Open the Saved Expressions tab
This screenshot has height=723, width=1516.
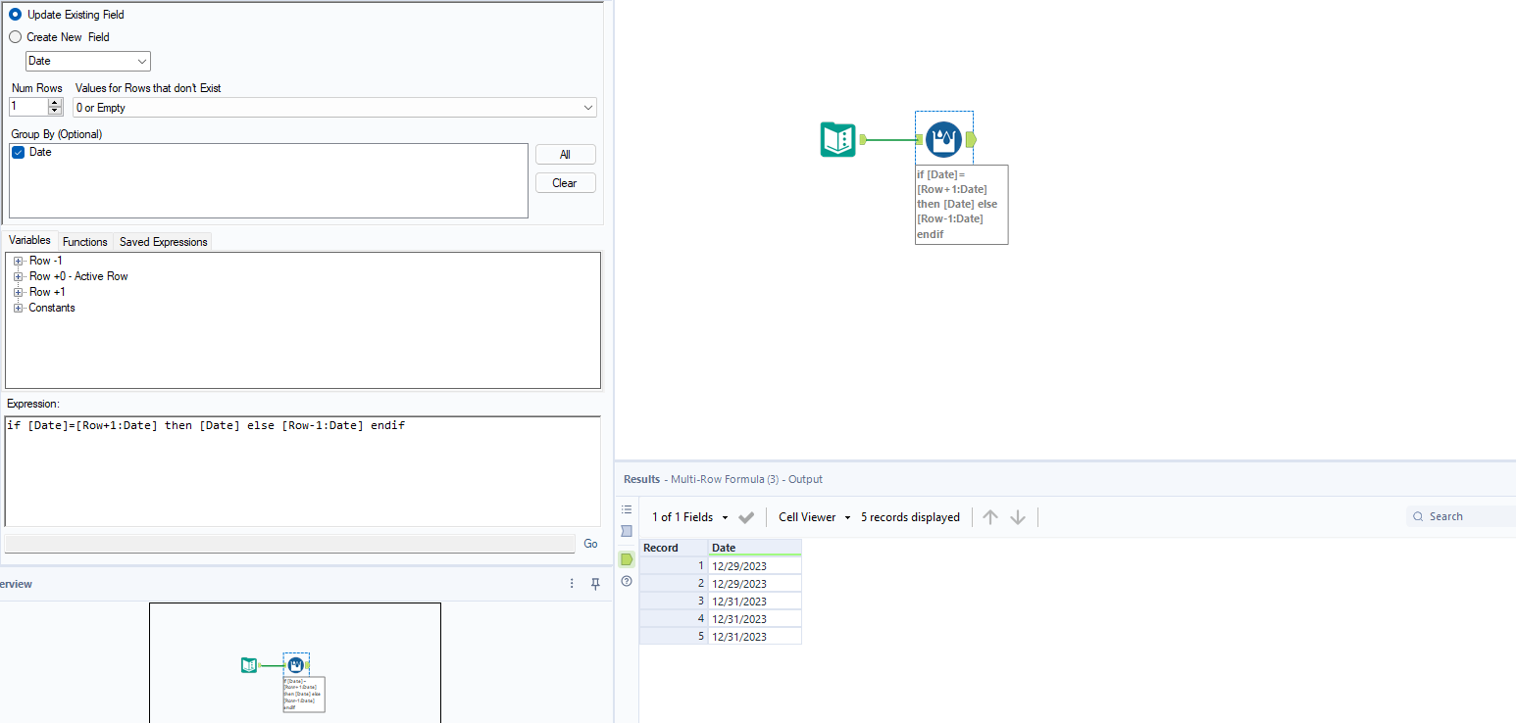pyautogui.click(x=162, y=241)
